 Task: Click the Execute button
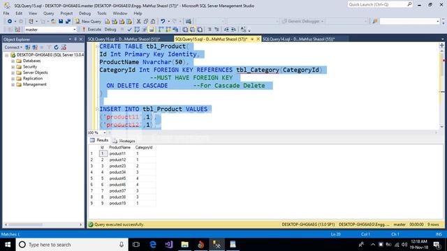coord(91,29)
